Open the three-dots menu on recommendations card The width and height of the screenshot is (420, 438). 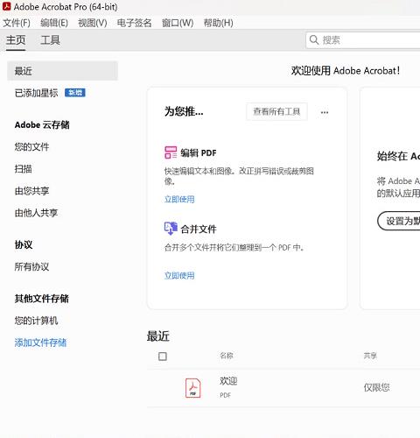325,112
